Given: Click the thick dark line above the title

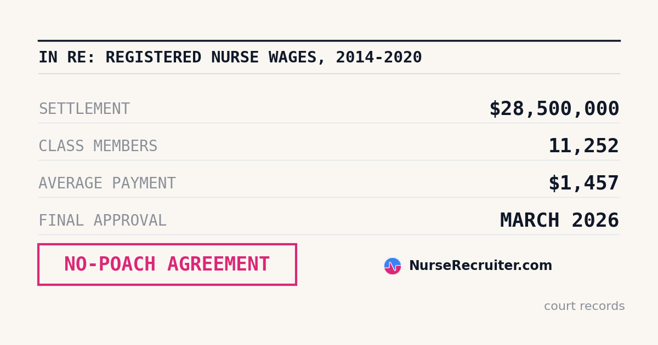Looking at the screenshot, I should coord(329,41).
